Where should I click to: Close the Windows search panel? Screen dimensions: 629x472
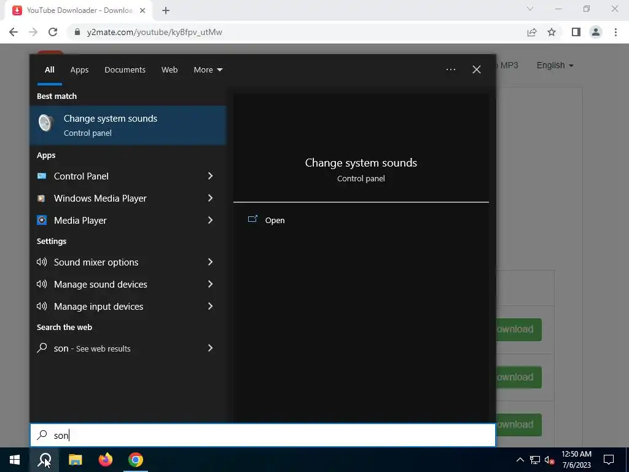(x=476, y=69)
